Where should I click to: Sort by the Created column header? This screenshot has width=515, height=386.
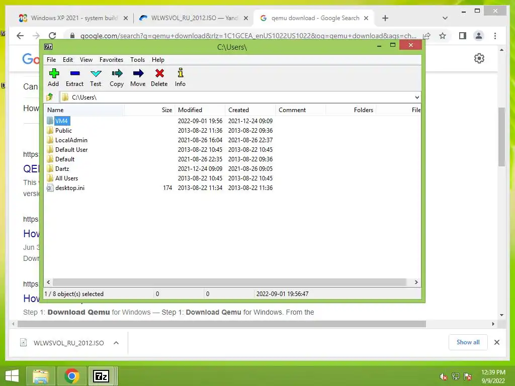250,110
